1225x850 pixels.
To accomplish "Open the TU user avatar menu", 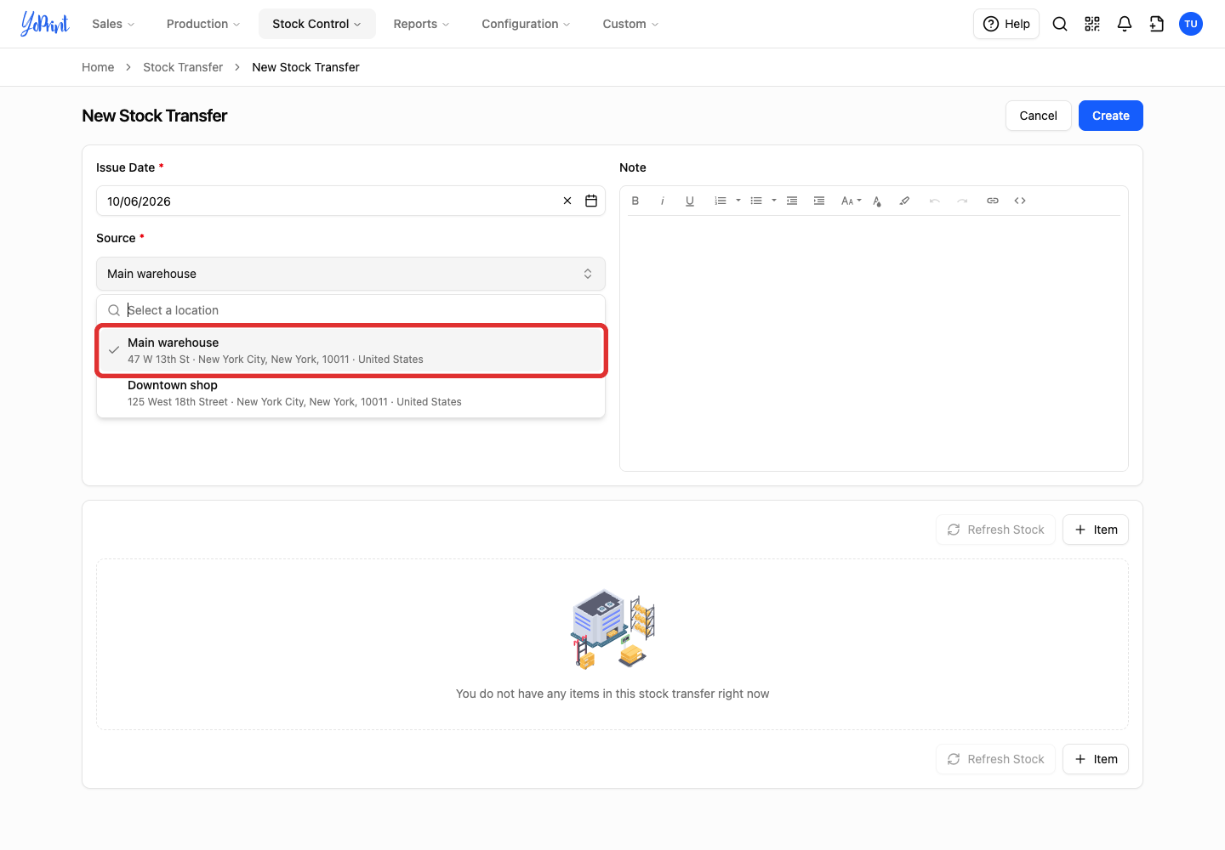I will (1191, 24).
